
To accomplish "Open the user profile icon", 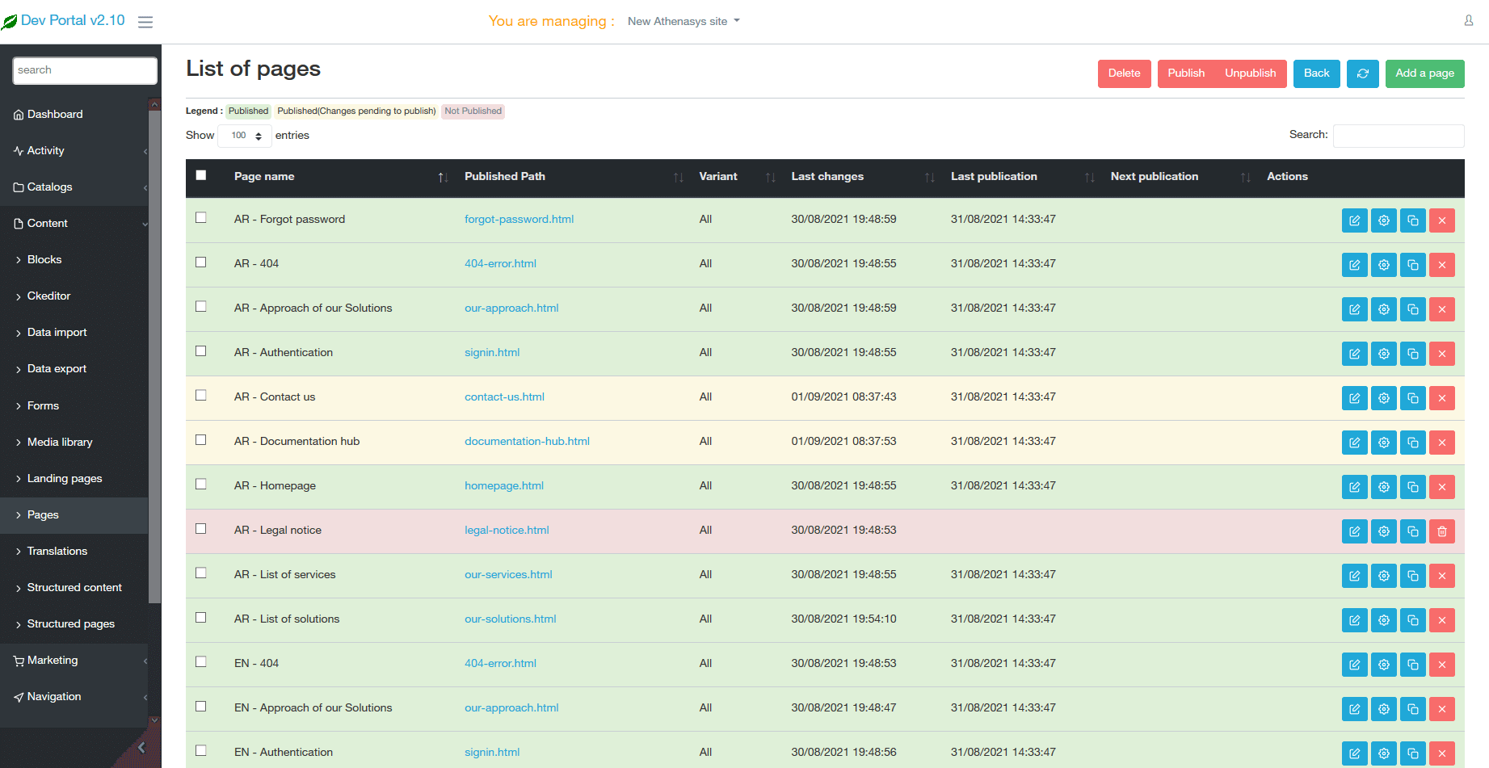I will point(1468,20).
